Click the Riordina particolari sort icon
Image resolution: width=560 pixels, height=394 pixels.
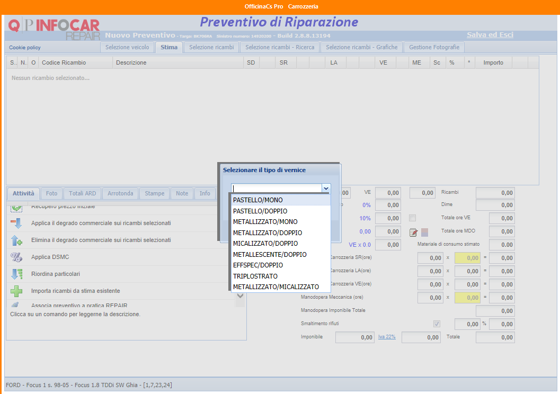(x=16, y=274)
